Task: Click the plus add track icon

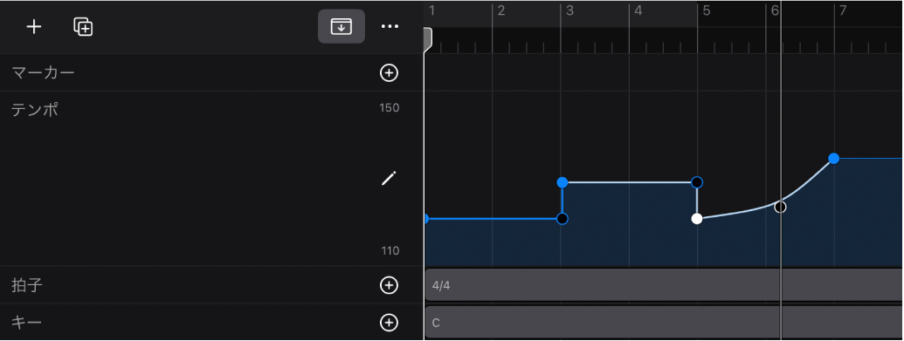Action: point(34,27)
